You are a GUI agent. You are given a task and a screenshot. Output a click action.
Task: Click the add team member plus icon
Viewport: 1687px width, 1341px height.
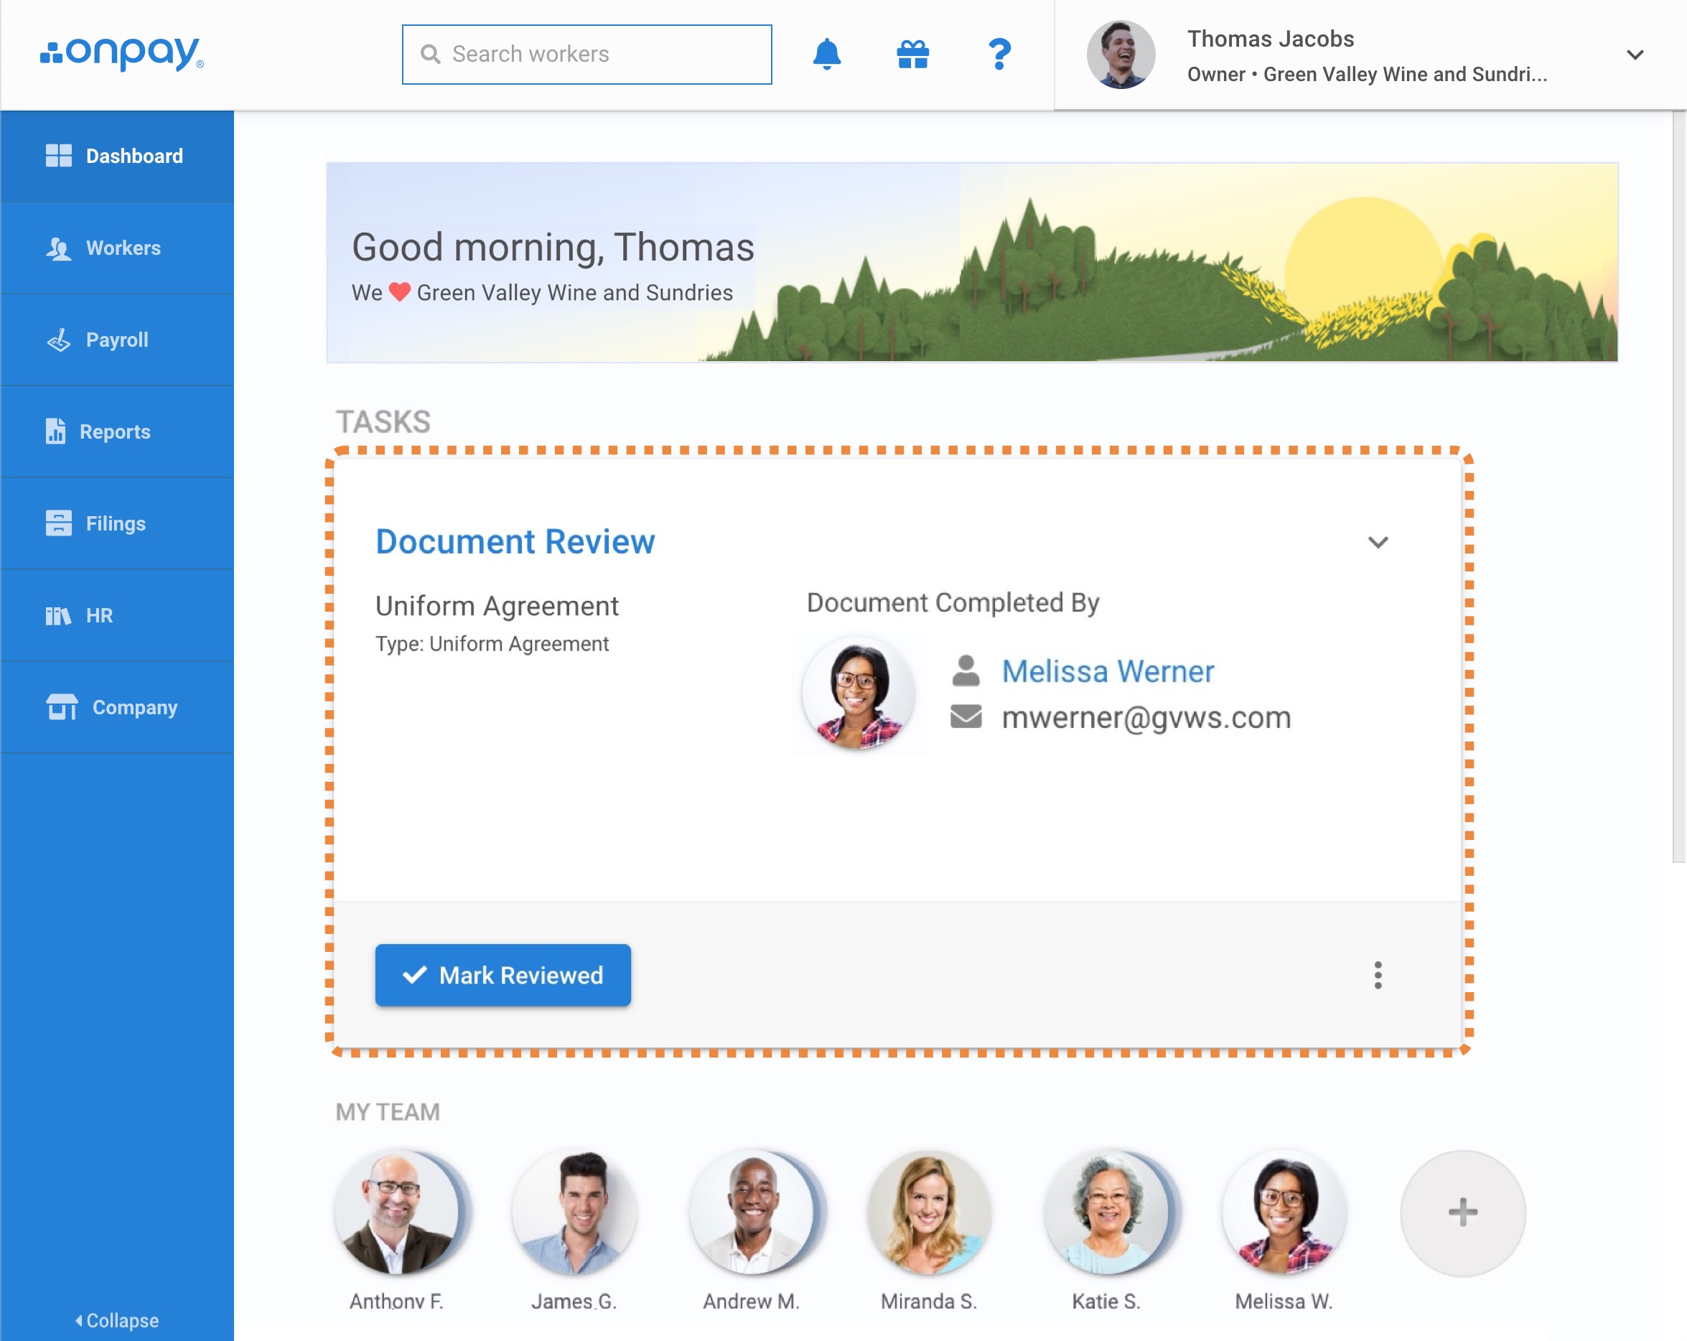pos(1462,1212)
